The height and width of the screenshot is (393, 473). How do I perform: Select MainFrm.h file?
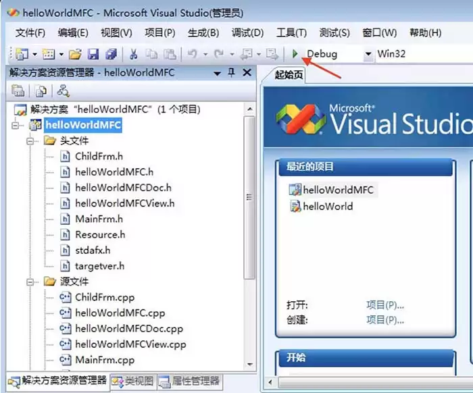point(99,219)
